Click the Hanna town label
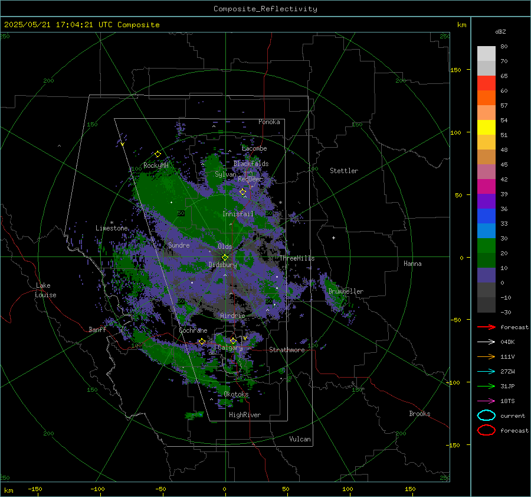 coord(412,264)
